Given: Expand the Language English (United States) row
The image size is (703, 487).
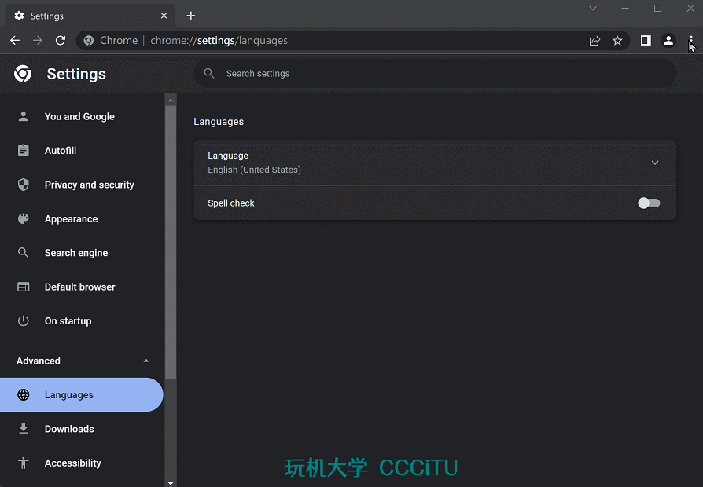Looking at the screenshot, I should coord(654,163).
